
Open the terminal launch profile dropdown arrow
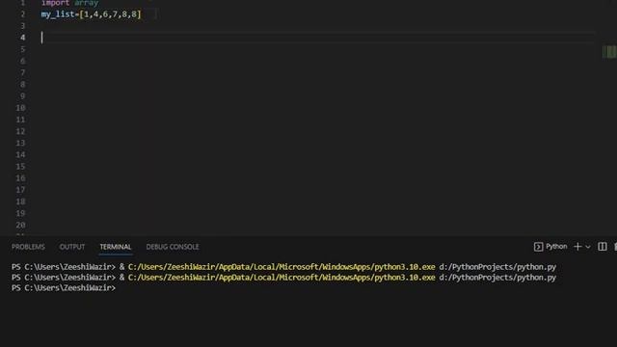coord(588,247)
